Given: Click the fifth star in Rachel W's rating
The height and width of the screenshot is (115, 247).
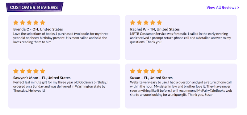Looking at the screenshot, I should click(x=159, y=22).
